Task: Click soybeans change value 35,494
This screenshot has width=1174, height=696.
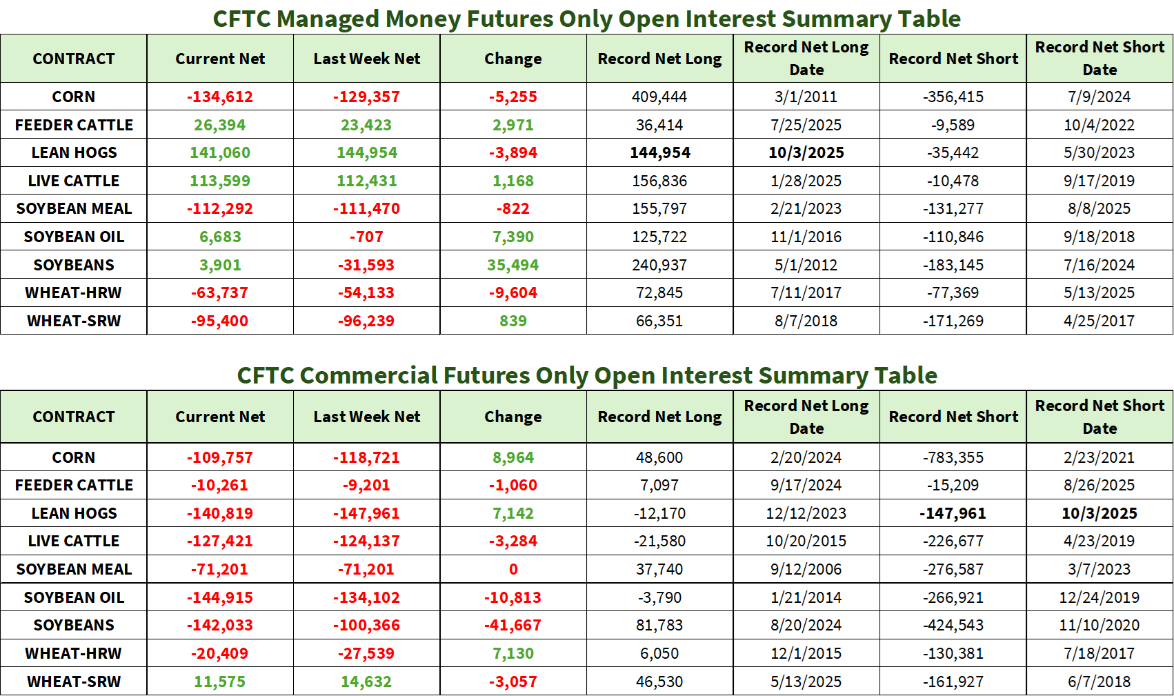Action: (x=513, y=265)
